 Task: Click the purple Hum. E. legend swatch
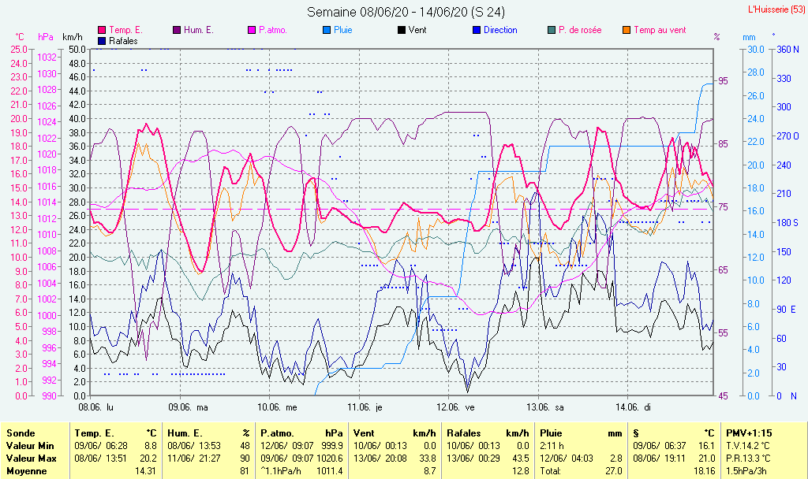point(177,31)
